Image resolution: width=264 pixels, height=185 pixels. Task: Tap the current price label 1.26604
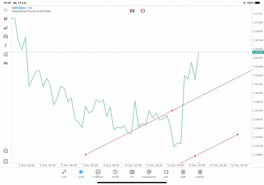[258, 52]
